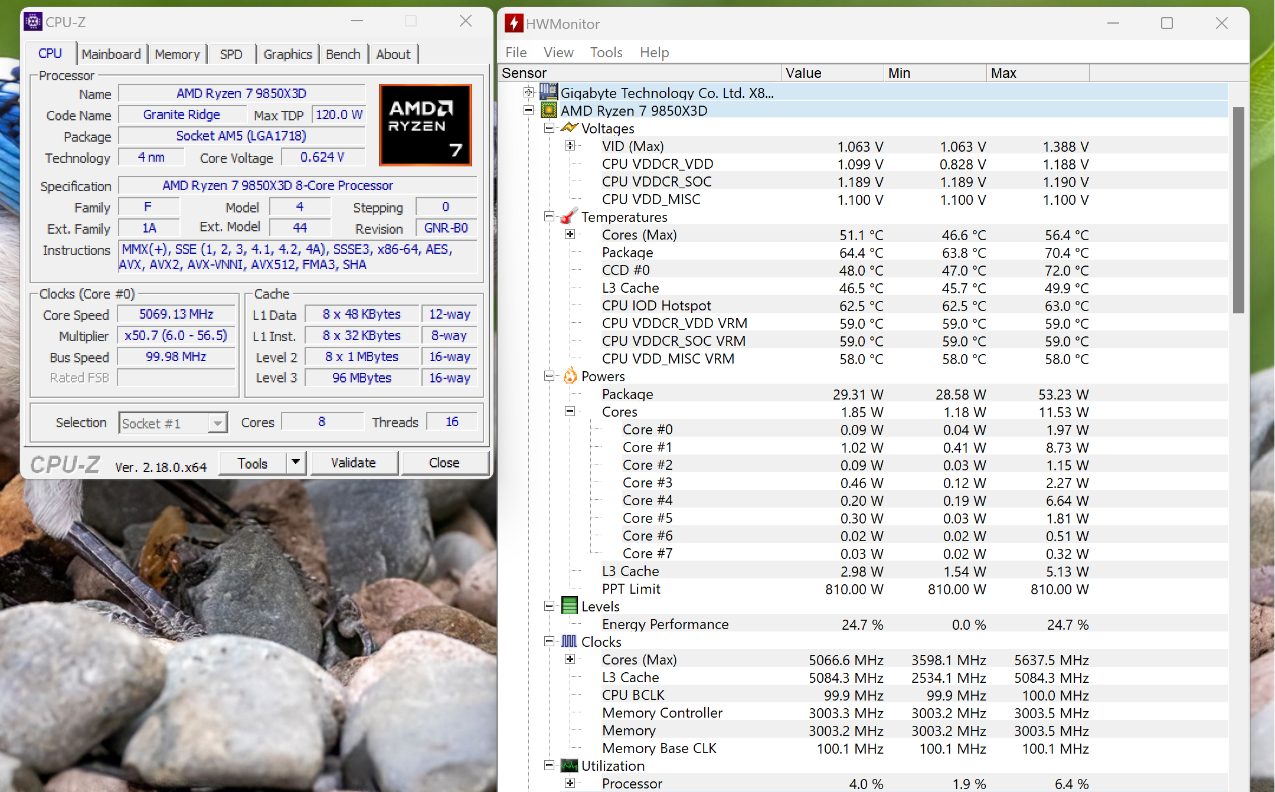This screenshot has width=1275, height=792.
Task: Click the AMD Ryzen CPU chip icon
Action: click(549, 110)
